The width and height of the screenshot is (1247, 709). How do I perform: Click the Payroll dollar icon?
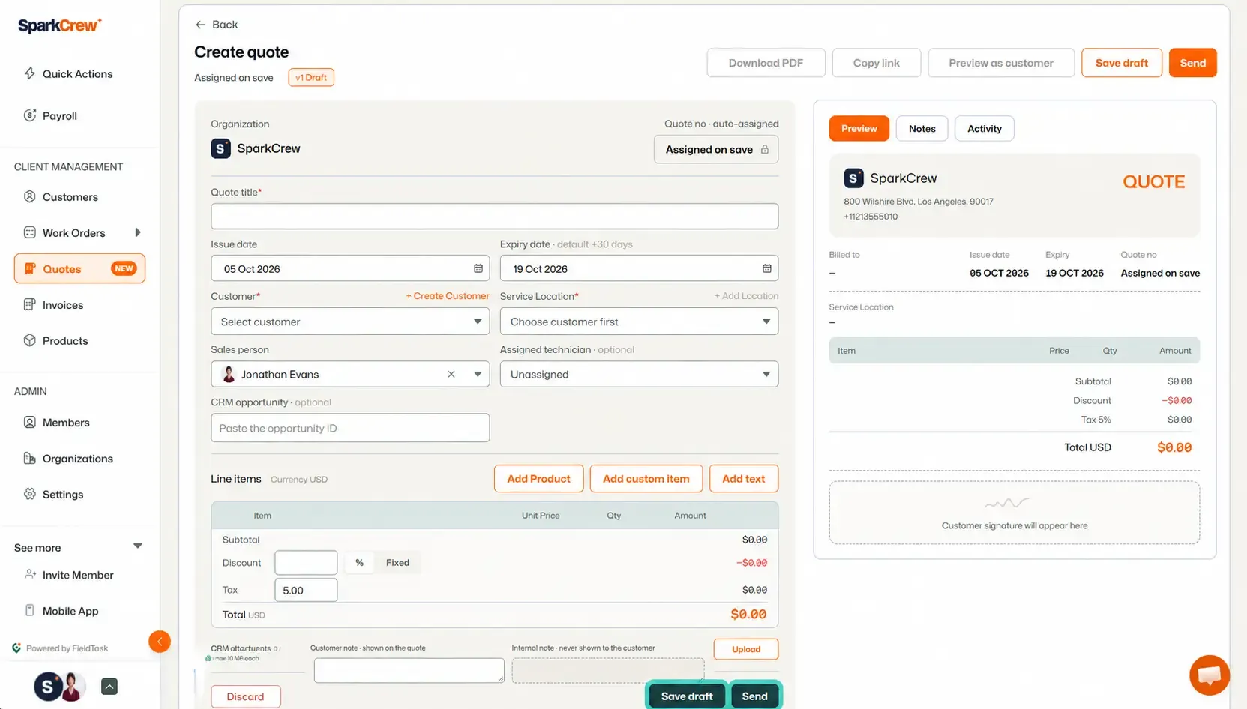30,115
